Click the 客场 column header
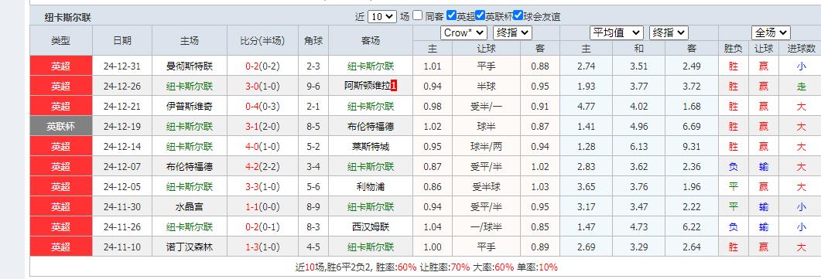The image size is (821, 279). coord(370,41)
